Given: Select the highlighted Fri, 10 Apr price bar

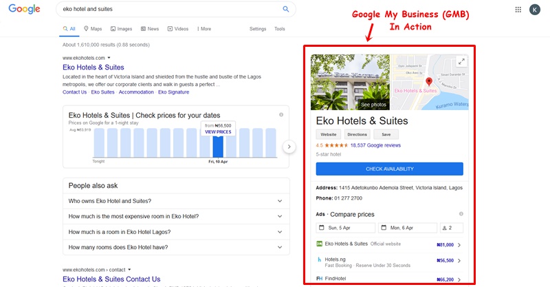Looking at the screenshot, I should point(218,145).
